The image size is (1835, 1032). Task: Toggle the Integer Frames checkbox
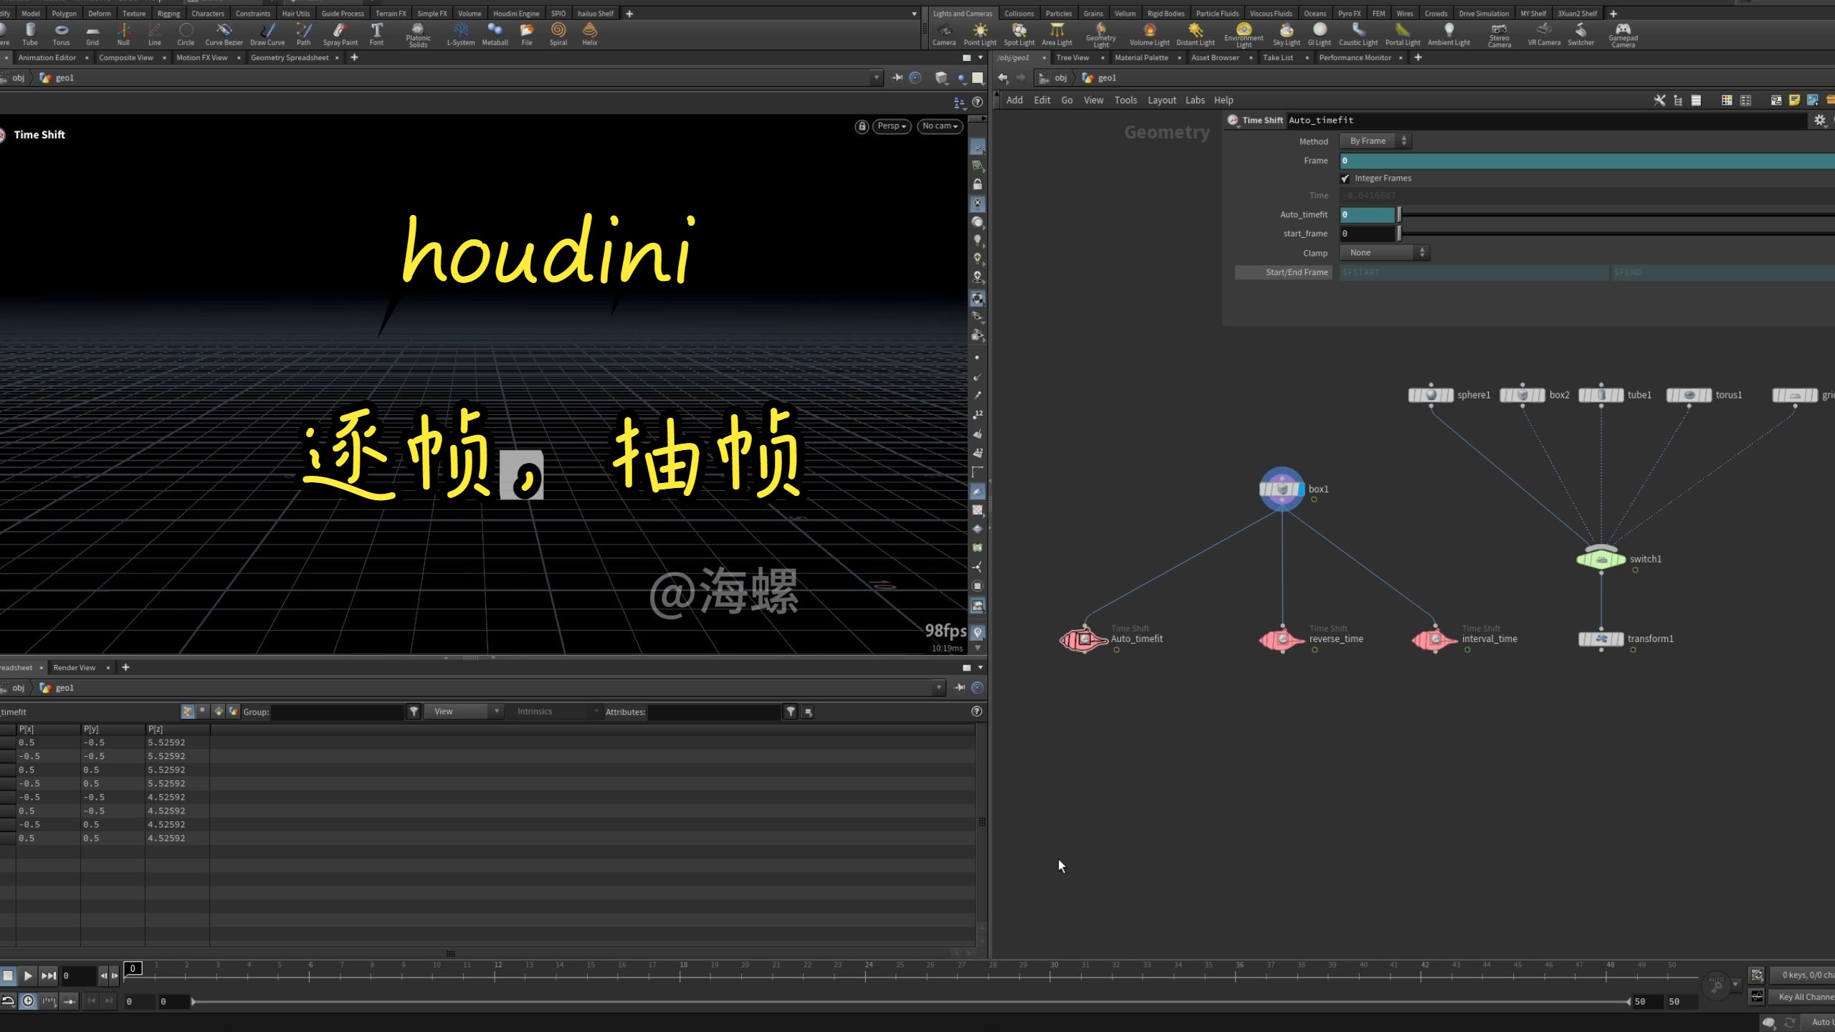1345,178
